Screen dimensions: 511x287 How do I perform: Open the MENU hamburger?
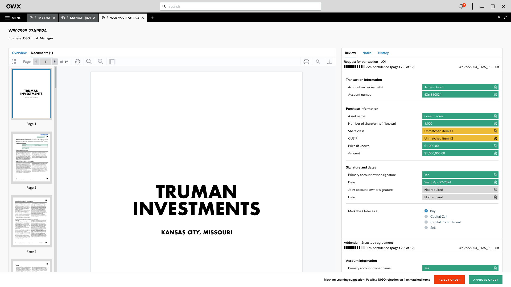point(13,18)
